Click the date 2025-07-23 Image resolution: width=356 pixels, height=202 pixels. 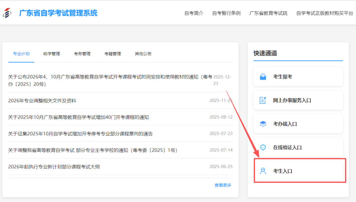pos(221,133)
